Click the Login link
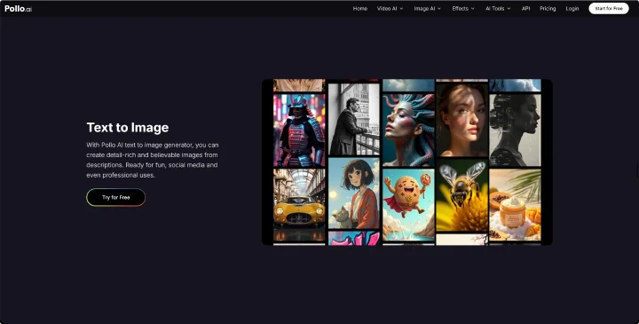This screenshot has width=639, height=324. click(x=572, y=9)
